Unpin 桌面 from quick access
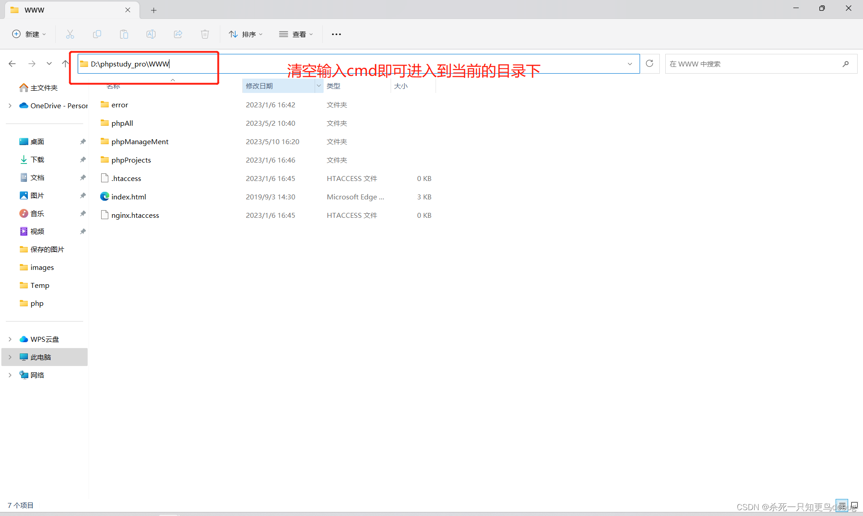863x516 pixels. 83,141
